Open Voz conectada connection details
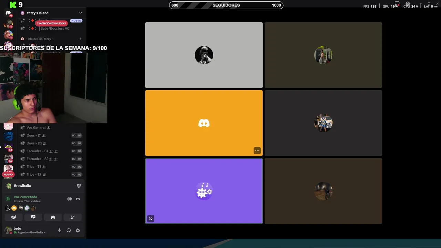Screen dimensions: 441x248 pos(25,197)
